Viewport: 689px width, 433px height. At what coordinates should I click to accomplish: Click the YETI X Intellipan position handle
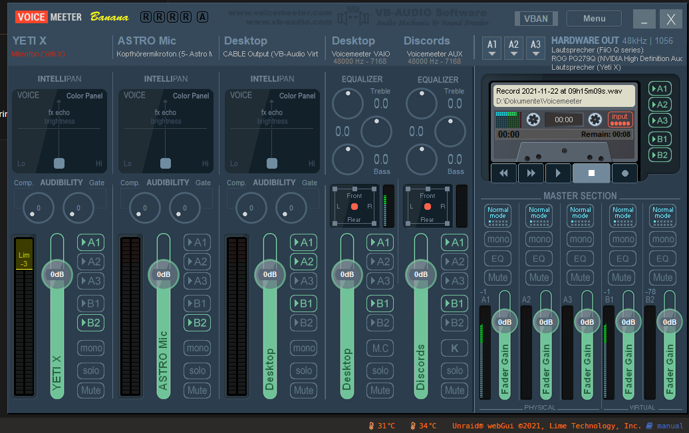point(59,163)
